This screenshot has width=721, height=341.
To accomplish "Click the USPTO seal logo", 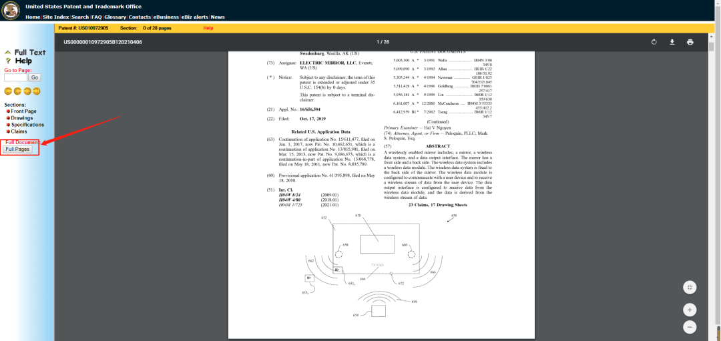I will coord(11,10).
